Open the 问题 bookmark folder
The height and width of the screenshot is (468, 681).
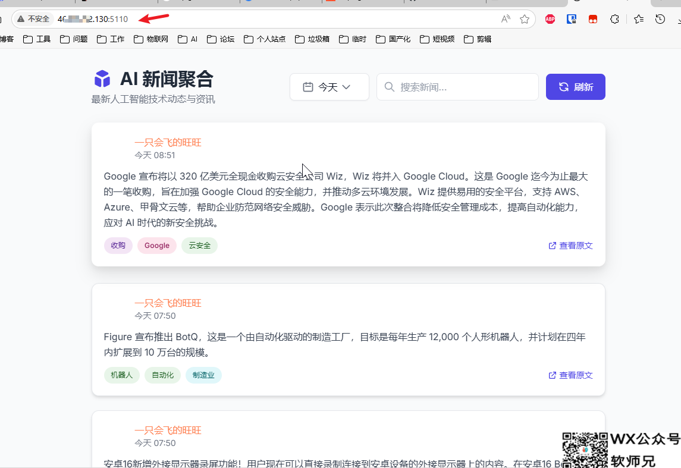pos(74,39)
